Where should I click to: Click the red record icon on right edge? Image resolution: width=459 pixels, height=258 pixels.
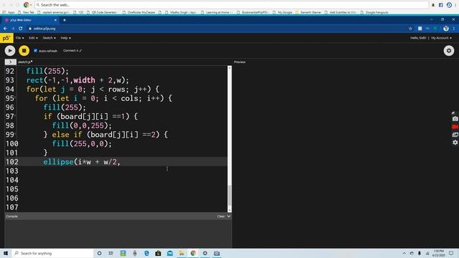pos(455,127)
